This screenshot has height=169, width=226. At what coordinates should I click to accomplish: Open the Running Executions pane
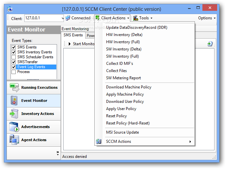(34, 87)
